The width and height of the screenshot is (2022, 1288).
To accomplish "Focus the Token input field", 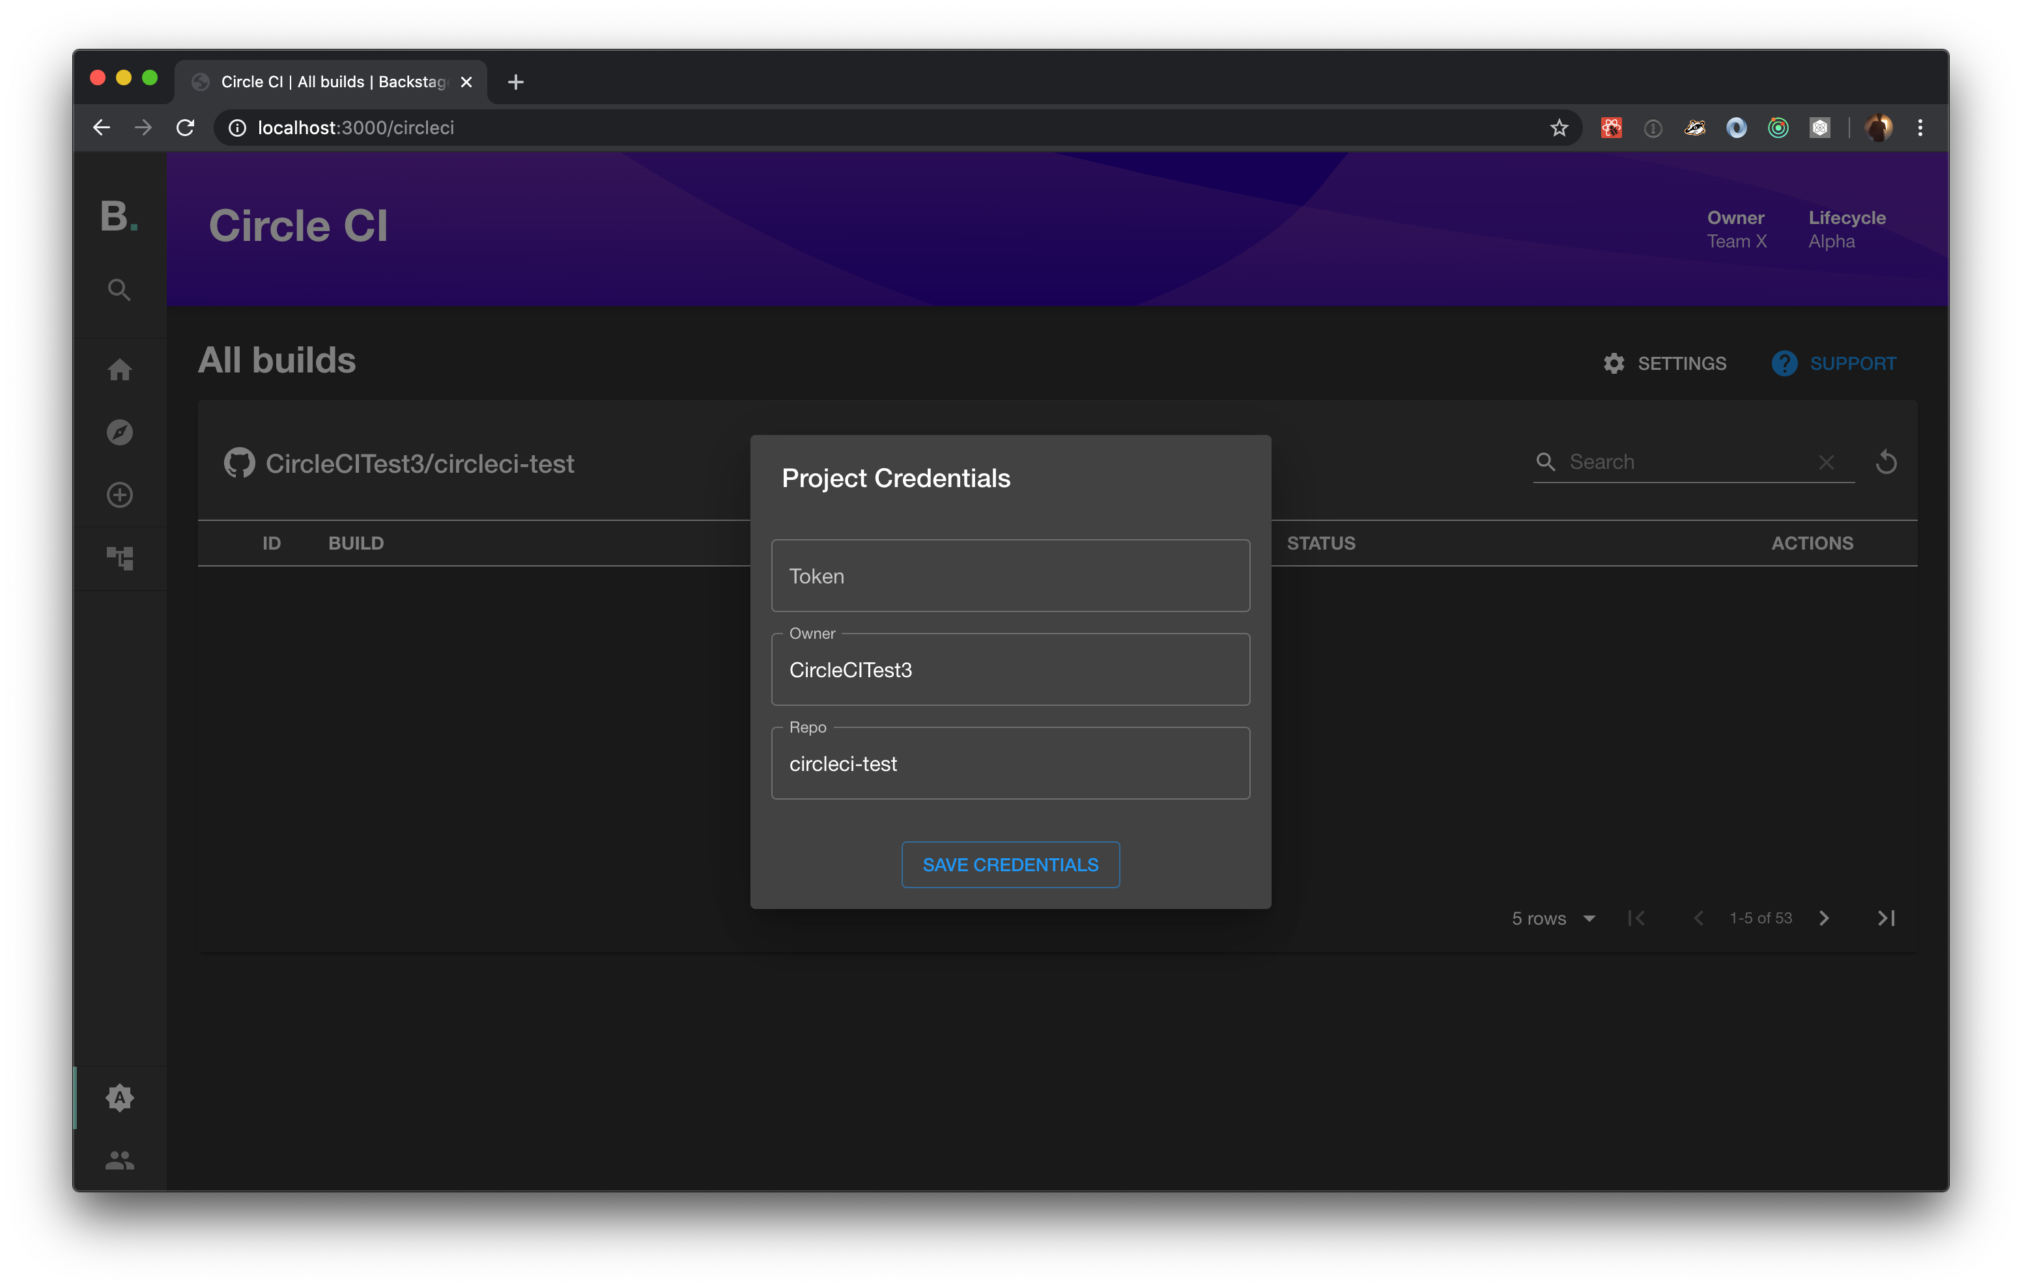I will click(1010, 576).
